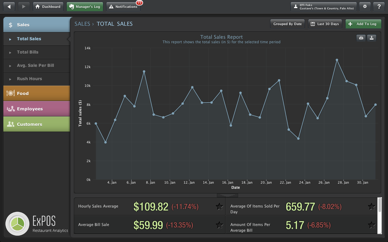Screen dimensions: 388x242
Task: Change the Last 30 Days date range
Action: coord(325,24)
